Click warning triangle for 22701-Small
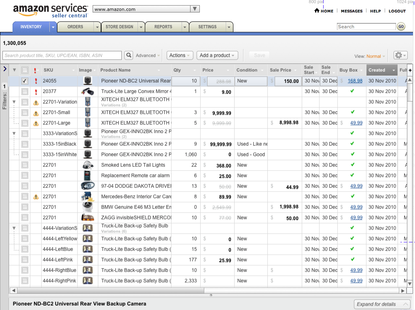Screen dimensions: 415x310 [x=36, y=113]
